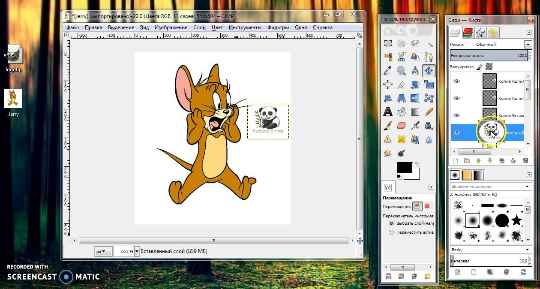Select the Text tool

388,112
